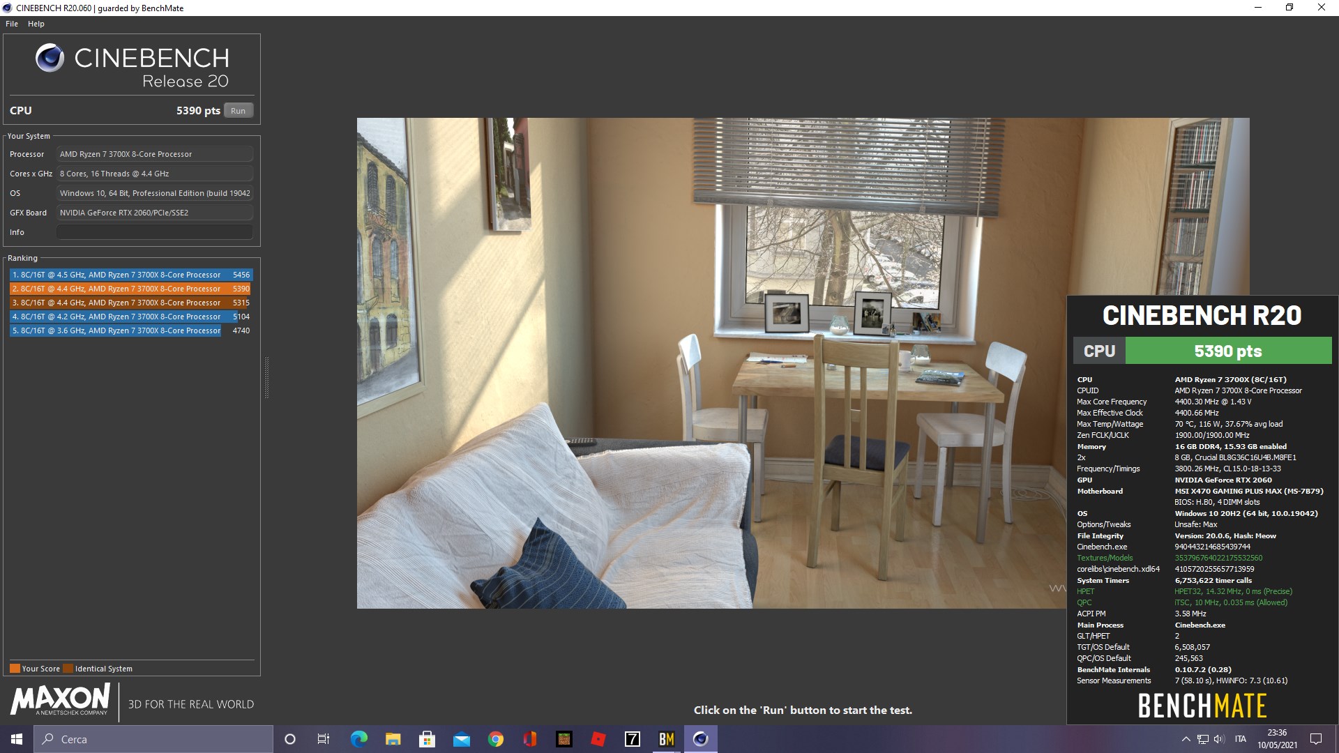This screenshot has width=1339, height=753.
Task: Switch to BenchMate BM taskbar icon
Action: click(x=666, y=739)
